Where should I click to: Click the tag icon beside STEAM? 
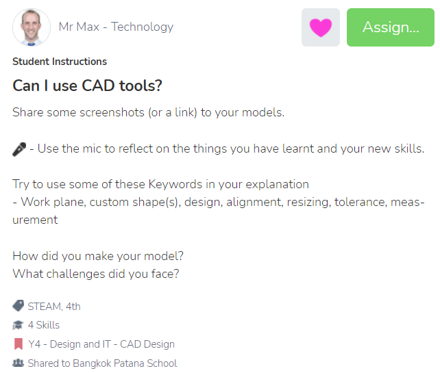point(19,306)
